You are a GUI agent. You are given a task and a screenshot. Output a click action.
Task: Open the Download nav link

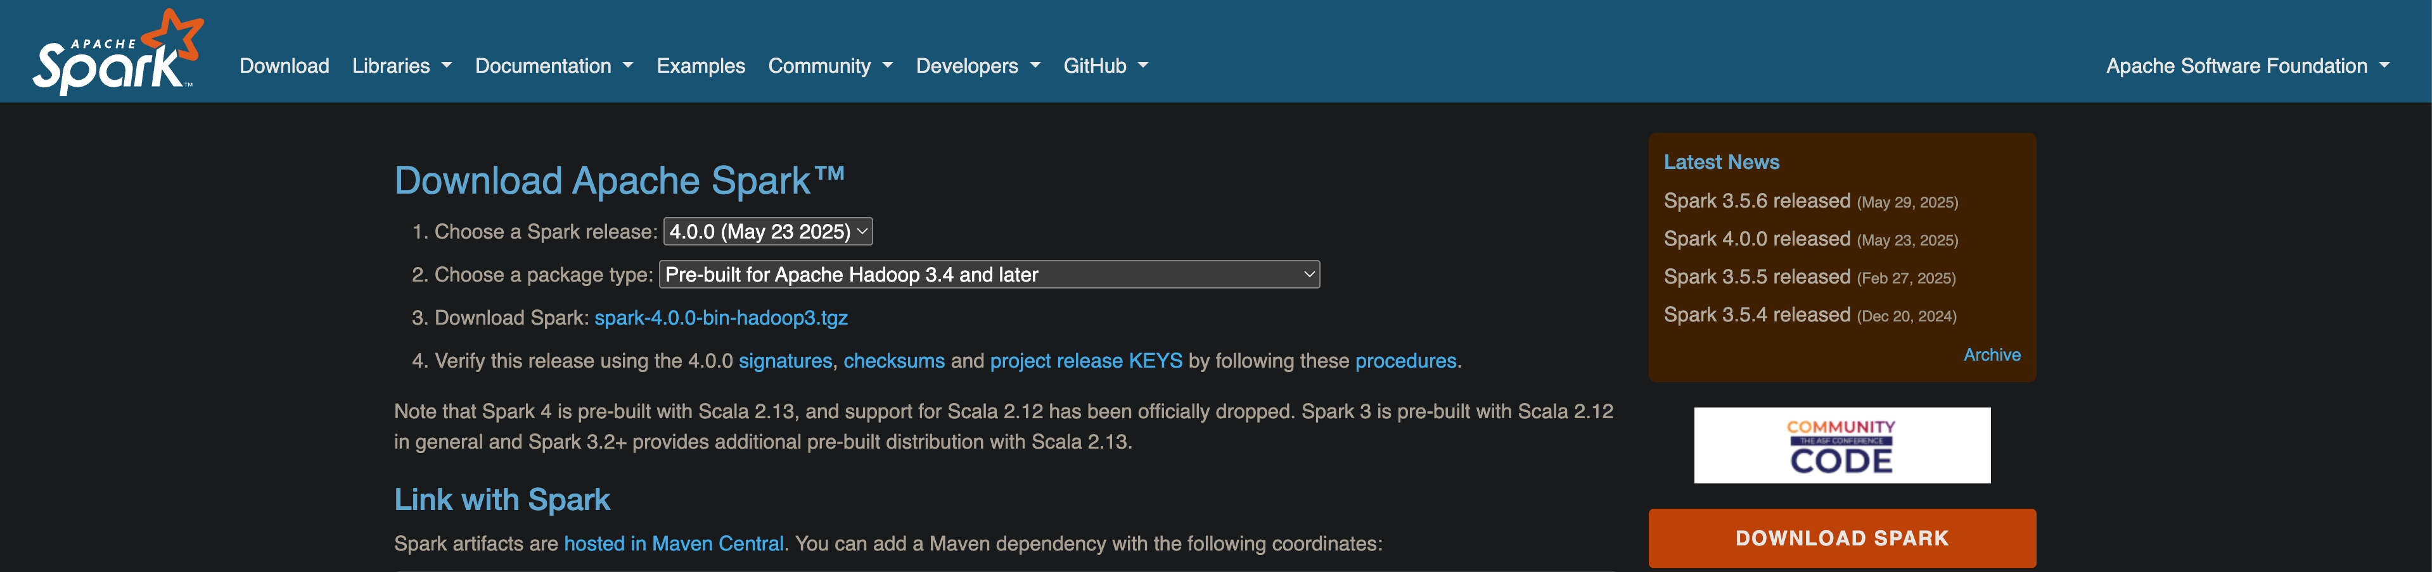pos(284,66)
